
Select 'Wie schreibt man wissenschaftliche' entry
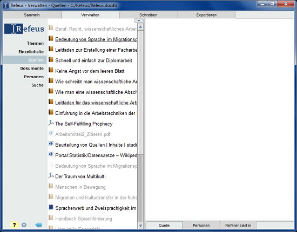[x=96, y=81]
